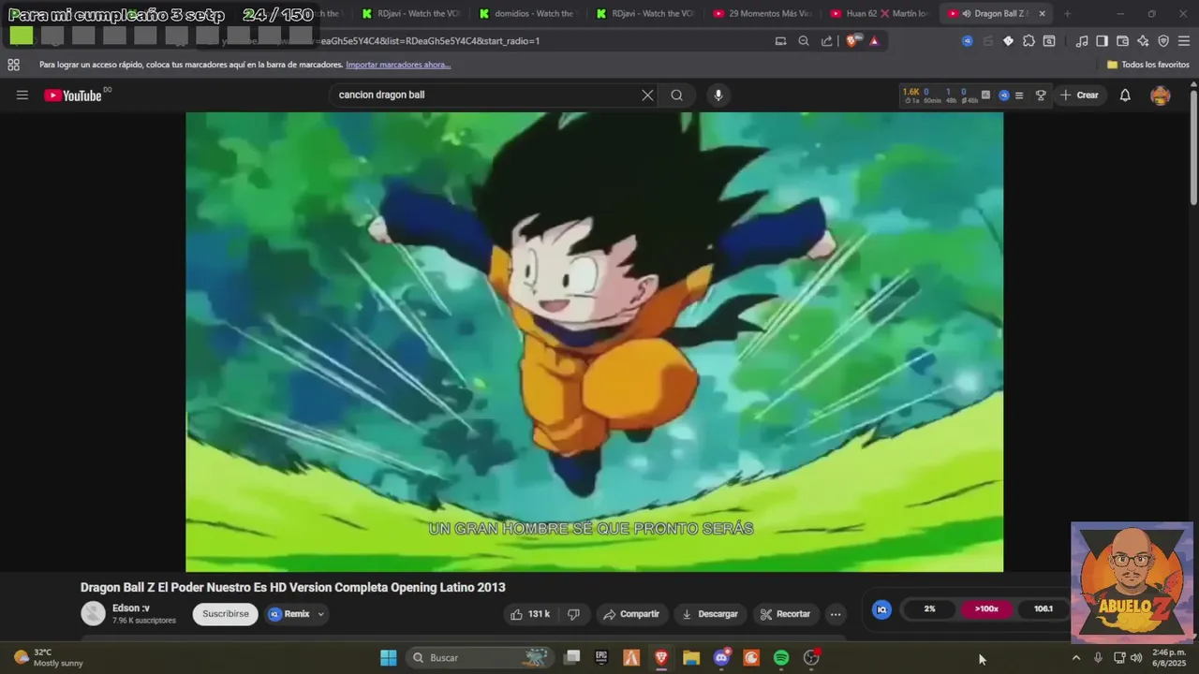1199x674 pixels.
Task: Clear the search box with the X
Action: coord(647,95)
